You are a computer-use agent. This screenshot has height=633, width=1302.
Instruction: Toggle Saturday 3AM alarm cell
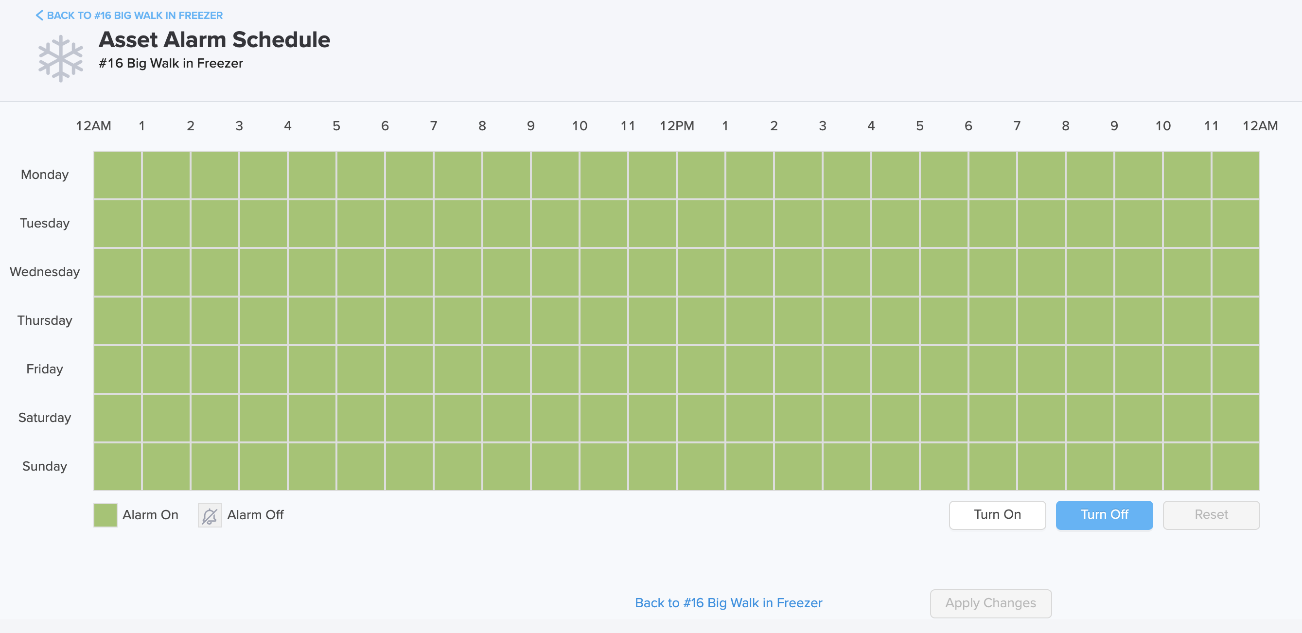click(x=264, y=418)
